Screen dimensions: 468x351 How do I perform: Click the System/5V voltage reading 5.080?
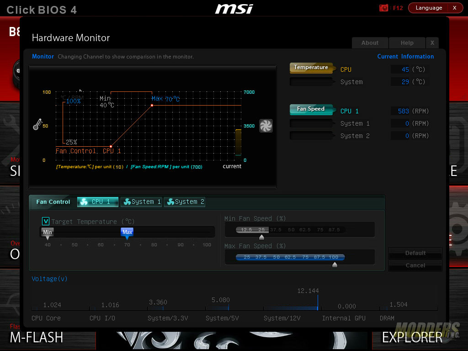[x=221, y=300]
